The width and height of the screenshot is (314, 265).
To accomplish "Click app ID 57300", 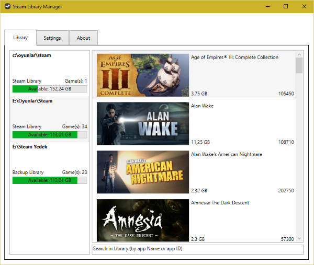I will pos(287,239).
